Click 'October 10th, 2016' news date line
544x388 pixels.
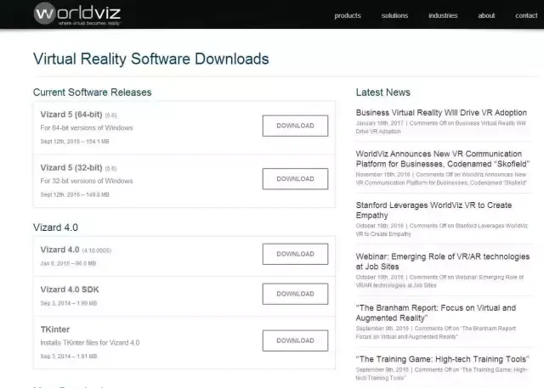[440, 281]
